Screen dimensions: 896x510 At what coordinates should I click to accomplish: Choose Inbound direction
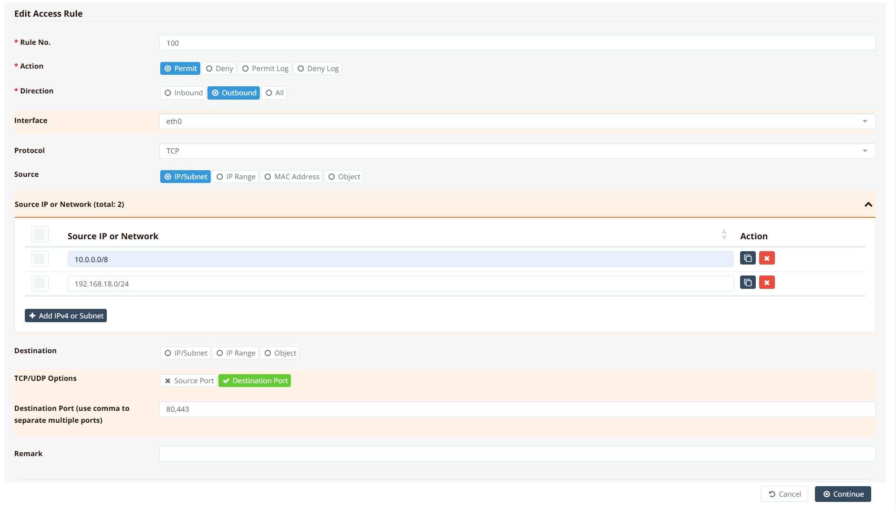[x=184, y=93]
